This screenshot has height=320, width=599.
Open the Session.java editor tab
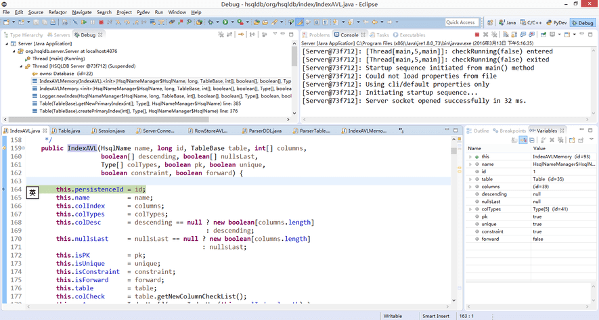[x=110, y=131]
